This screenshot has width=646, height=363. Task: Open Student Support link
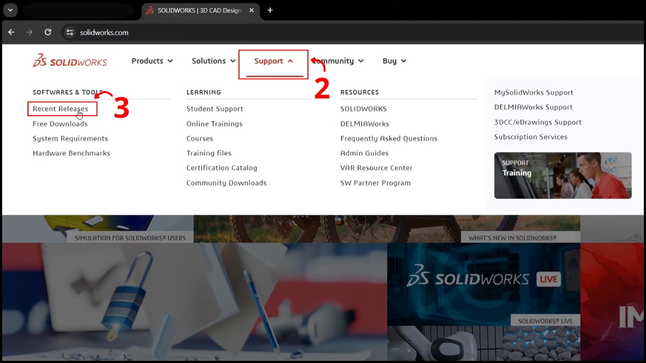coord(215,109)
